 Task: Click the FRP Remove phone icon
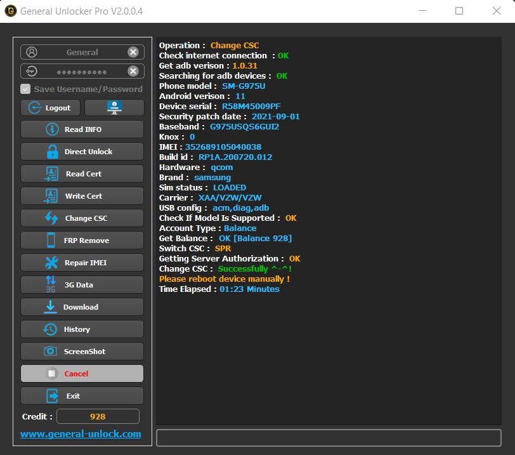pyautogui.click(x=51, y=240)
